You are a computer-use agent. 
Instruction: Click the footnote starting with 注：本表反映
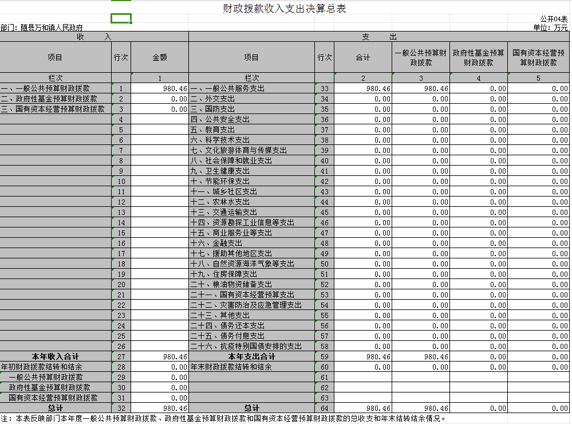point(223,419)
